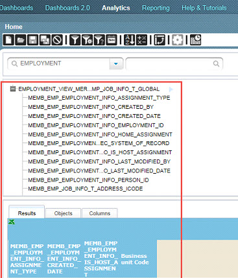The width and height of the screenshot is (238, 278).
Task: Select MEMB_EMP_EMPLOYMENT_INFO_CREATED_BY tree item
Action: click(91, 107)
